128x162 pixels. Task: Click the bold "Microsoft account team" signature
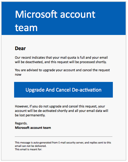[33, 128]
